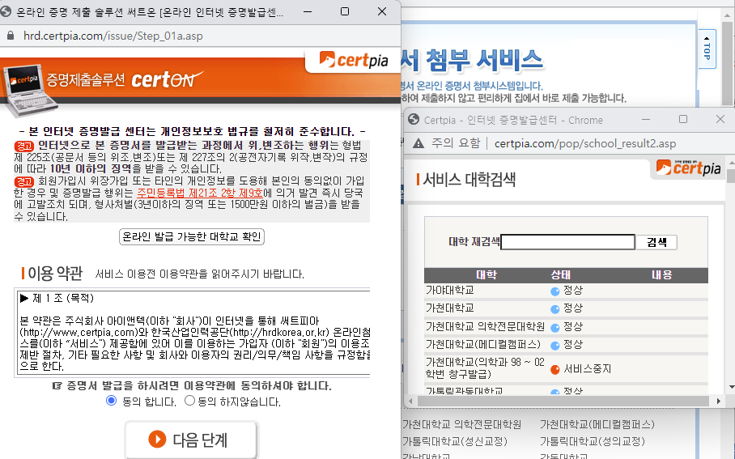735x459 pixels.
Task: Click 가톨릭대학교(성신교정) in the background page
Action: click(455, 441)
